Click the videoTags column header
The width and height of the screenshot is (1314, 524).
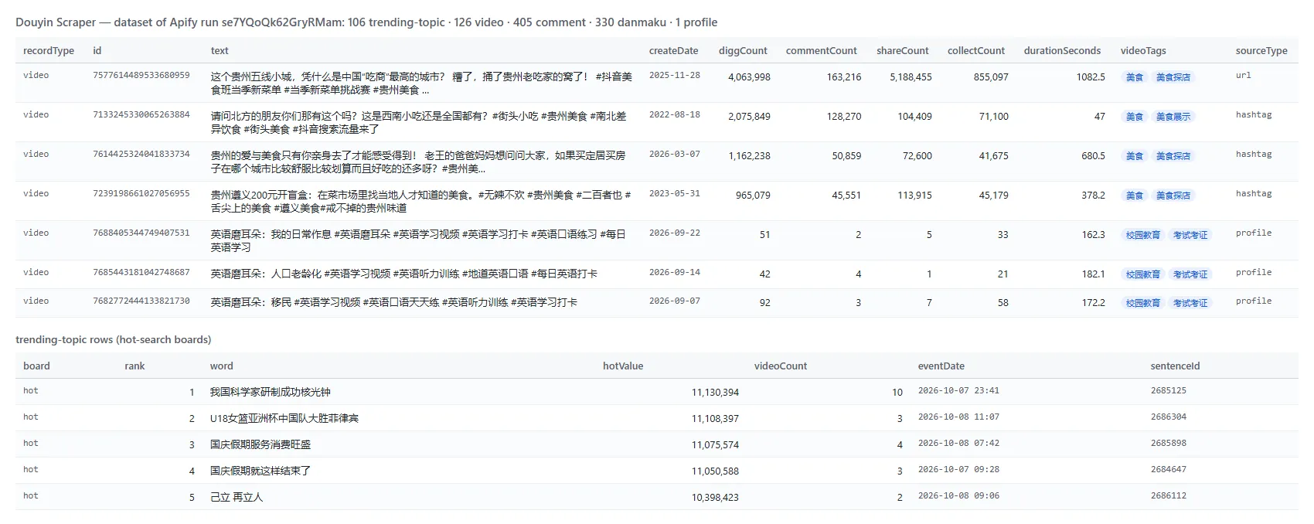pos(1143,51)
